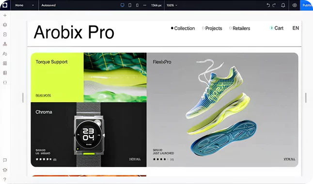Screen dimensions: 313x184
Task: Open the code braces icon in sidebar
Action: pyautogui.click(x=5, y=82)
